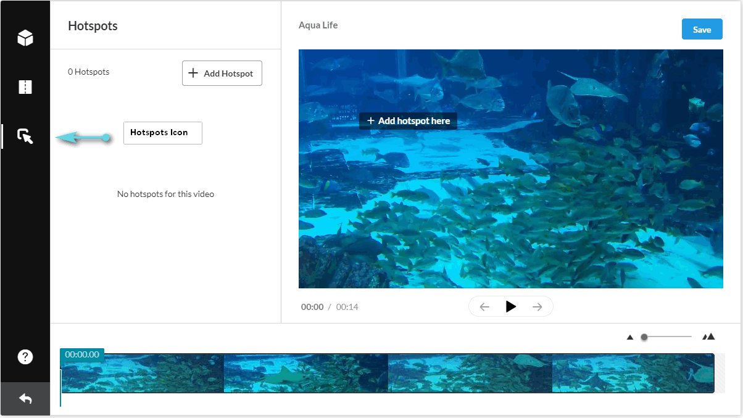743x418 pixels.
Task: Click the Hotspots panel heading
Action: coord(93,26)
